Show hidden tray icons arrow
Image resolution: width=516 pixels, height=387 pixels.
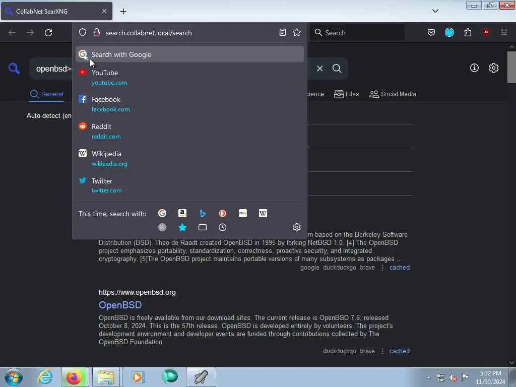point(428,377)
